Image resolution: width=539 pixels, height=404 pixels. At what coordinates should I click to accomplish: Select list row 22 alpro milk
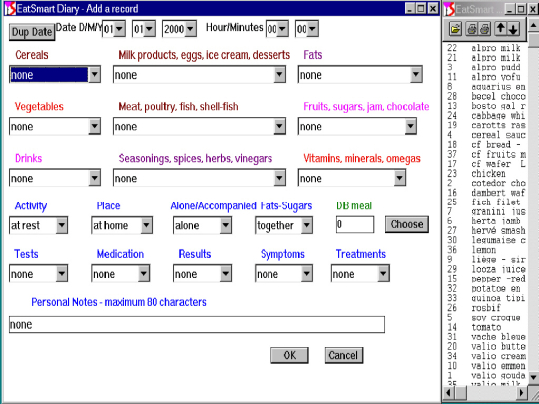485,48
